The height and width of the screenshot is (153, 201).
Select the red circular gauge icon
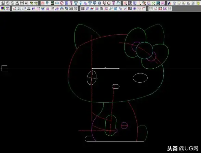point(62,3)
